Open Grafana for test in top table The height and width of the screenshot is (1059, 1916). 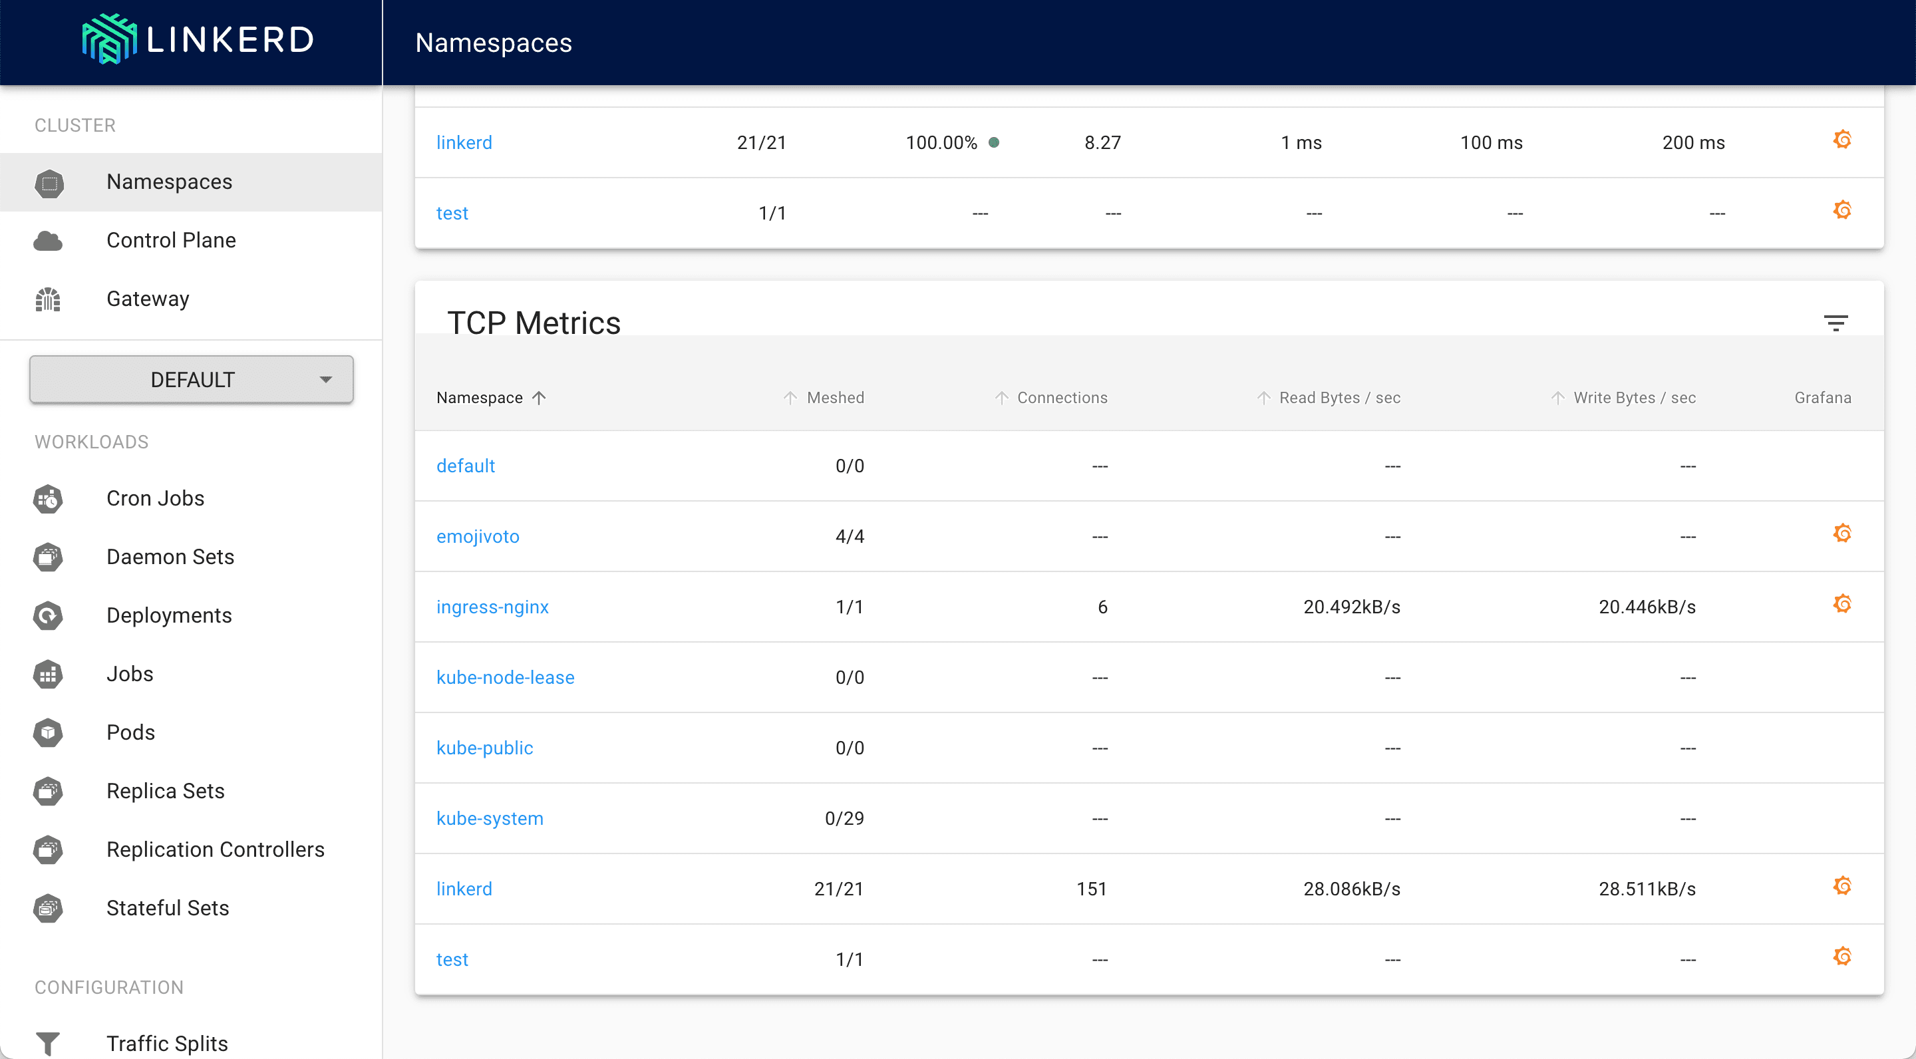(1841, 210)
